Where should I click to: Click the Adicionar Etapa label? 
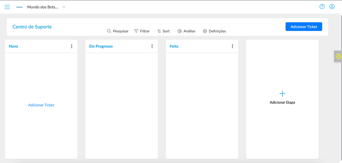click(x=282, y=102)
